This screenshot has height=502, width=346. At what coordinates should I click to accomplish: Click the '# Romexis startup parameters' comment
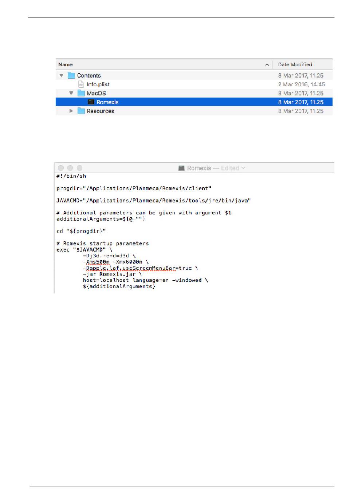click(x=103, y=244)
